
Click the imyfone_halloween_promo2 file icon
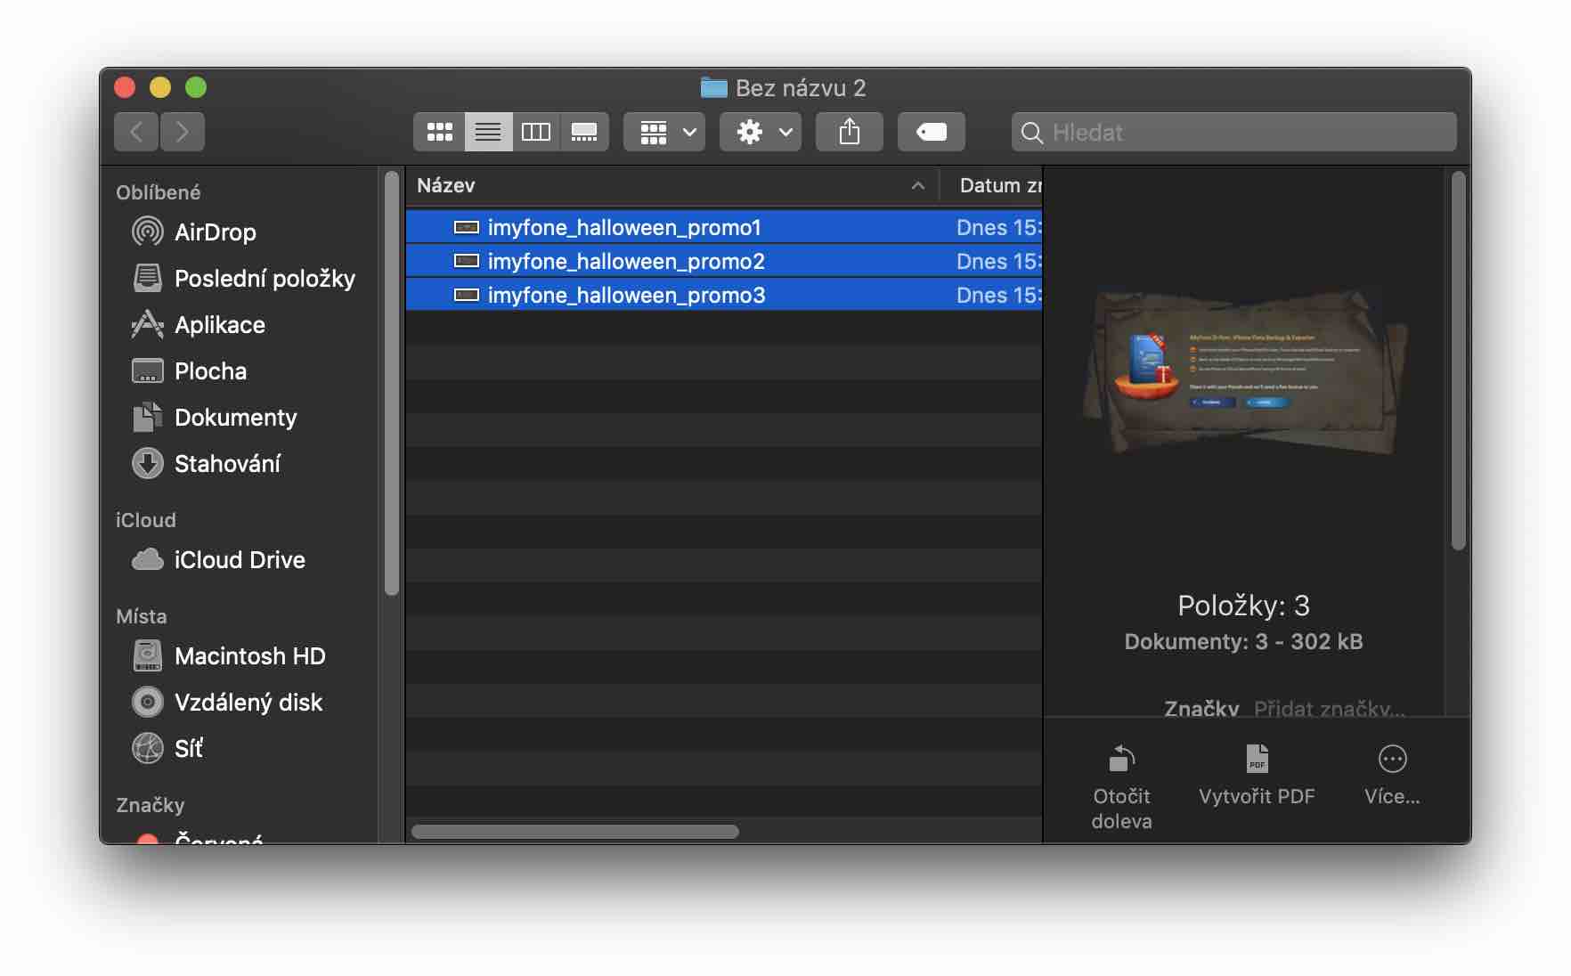point(467,261)
